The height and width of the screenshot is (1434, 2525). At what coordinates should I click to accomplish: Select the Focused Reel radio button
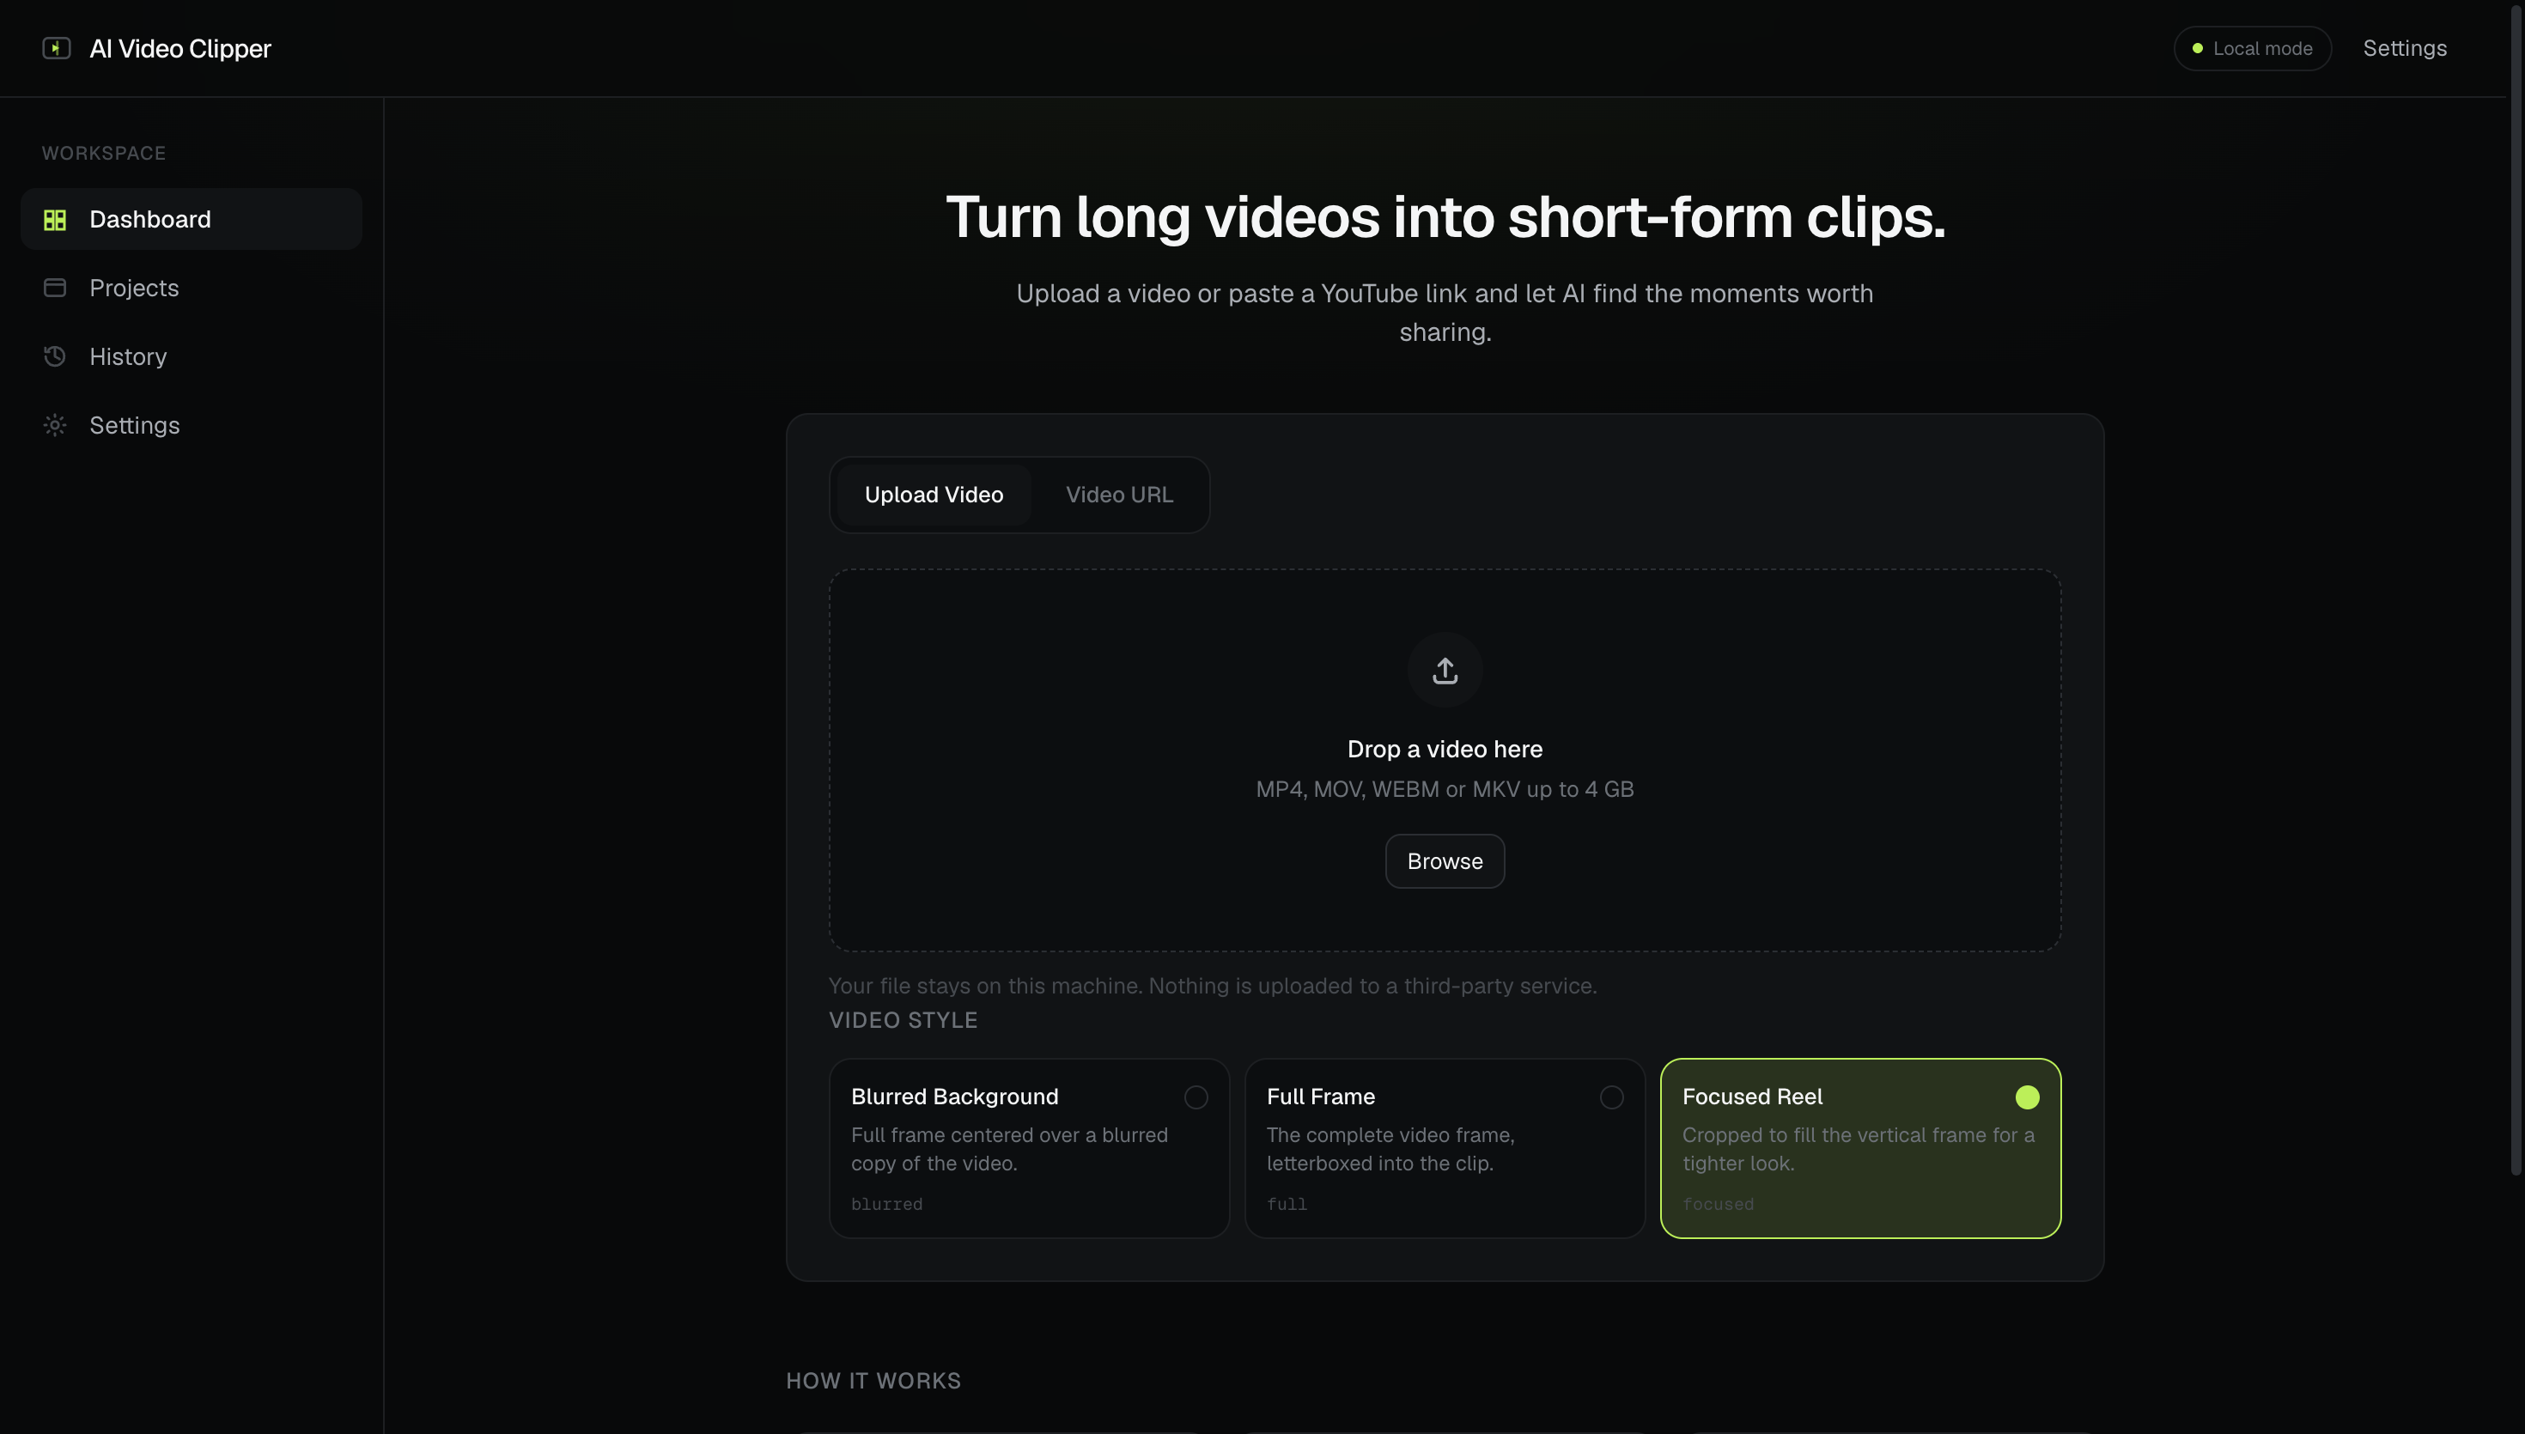[2027, 1097]
